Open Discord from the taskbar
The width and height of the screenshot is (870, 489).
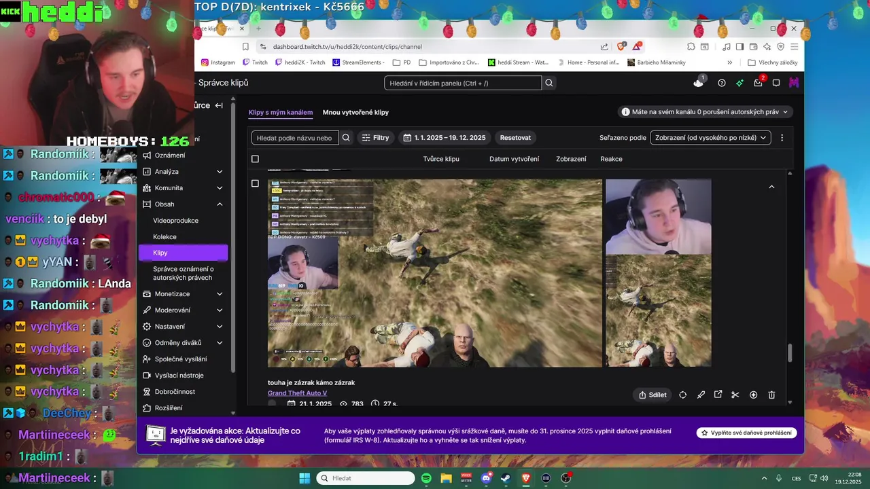tap(486, 478)
